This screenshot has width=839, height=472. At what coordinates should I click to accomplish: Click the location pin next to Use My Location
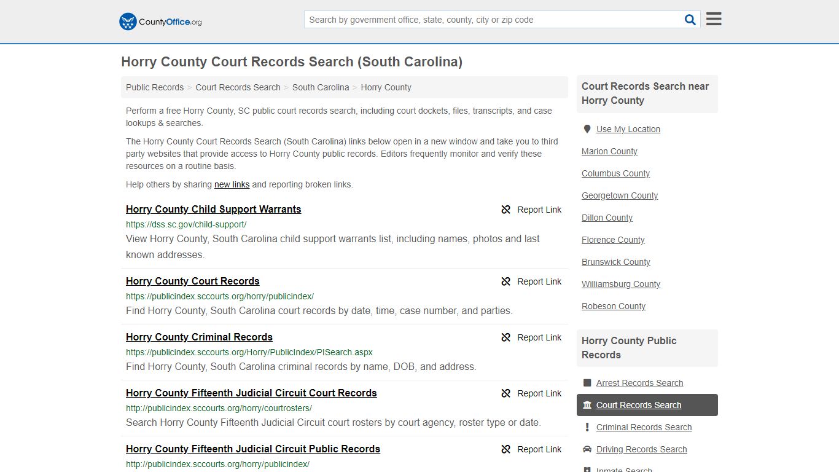587,128
